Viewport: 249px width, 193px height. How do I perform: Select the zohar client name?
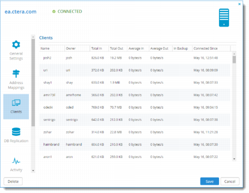point(47,132)
